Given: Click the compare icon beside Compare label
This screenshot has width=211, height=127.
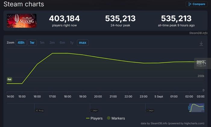Looking at the screenshot, I should [189, 4].
